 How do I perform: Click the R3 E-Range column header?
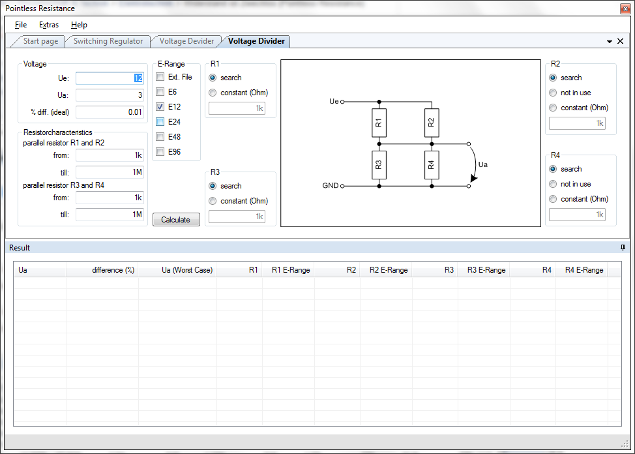tap(484, 270)
